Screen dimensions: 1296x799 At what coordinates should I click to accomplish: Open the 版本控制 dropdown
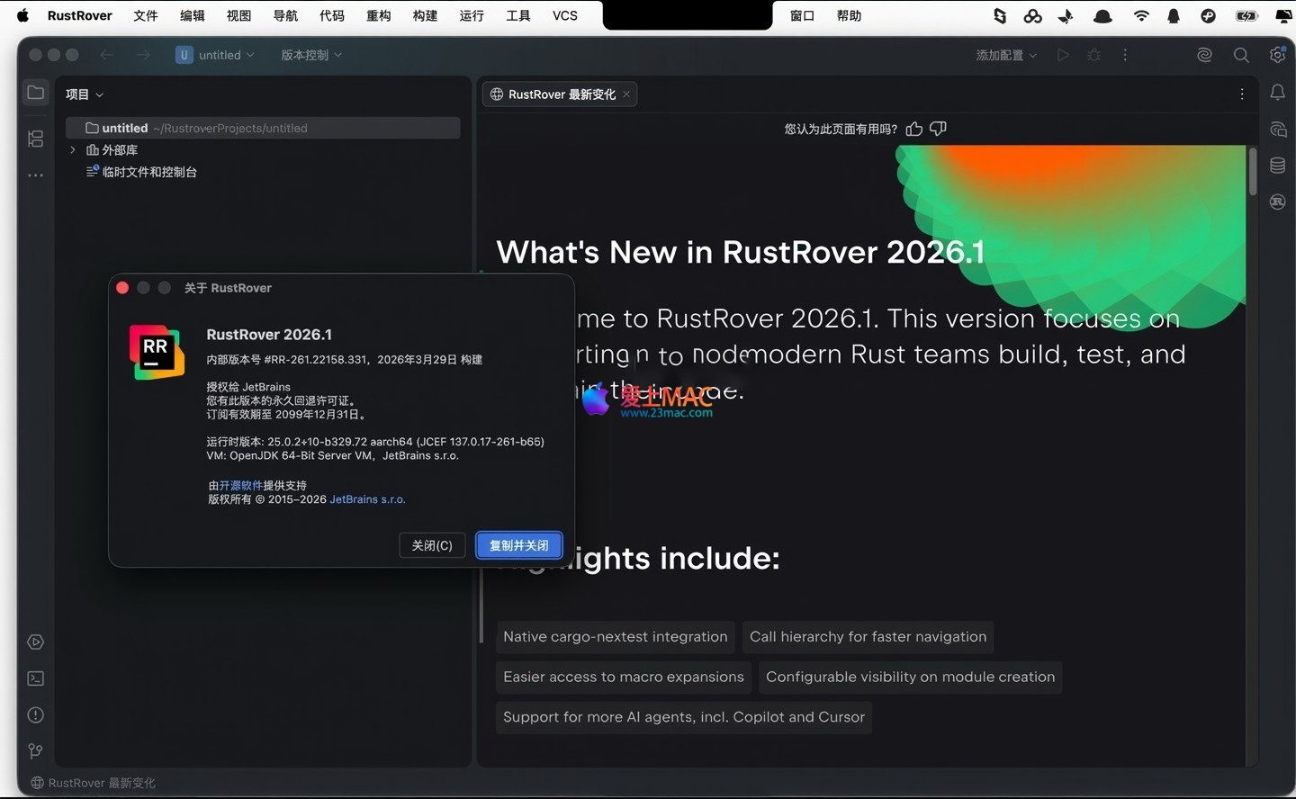click(x=311, y=55)
